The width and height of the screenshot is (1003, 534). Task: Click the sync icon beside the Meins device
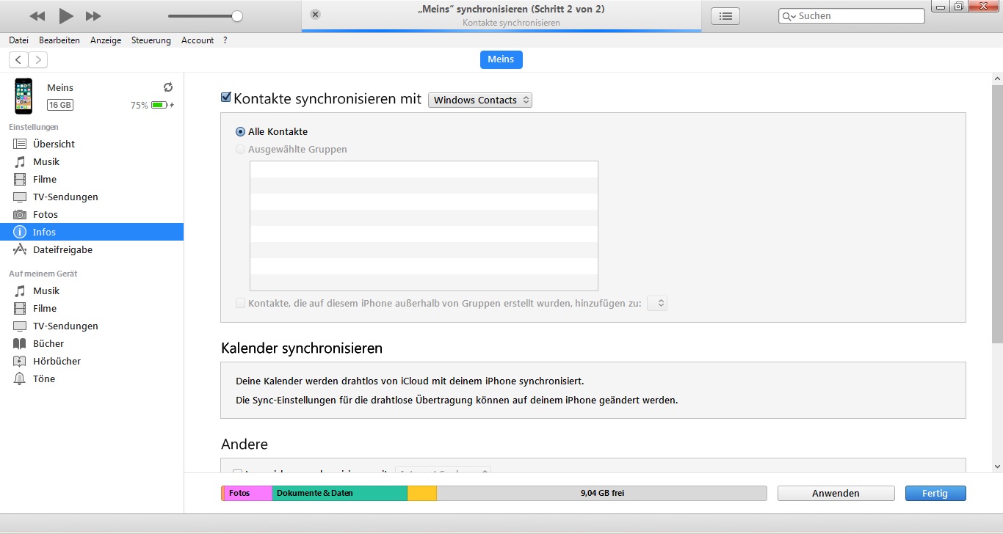point(168,87)
